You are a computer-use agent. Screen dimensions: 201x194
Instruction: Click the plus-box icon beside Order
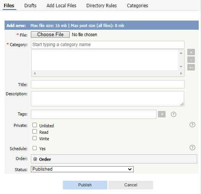tap(35, 159)
